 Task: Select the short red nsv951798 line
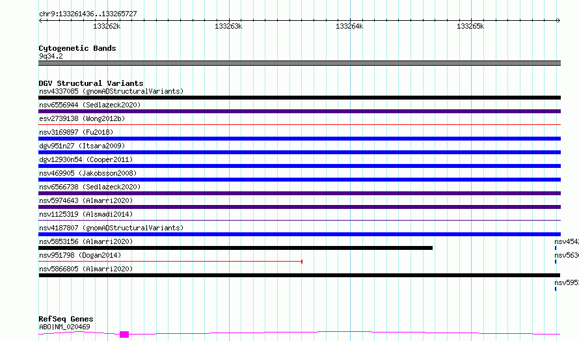tap(170, 262)
